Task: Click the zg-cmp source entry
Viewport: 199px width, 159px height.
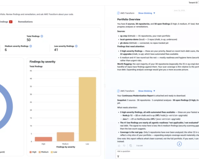Action: 145,36
